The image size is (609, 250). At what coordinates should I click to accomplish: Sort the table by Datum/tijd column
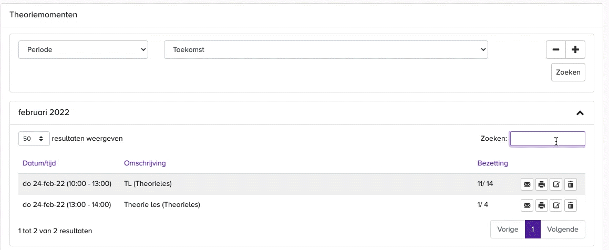pyautogui.click(x=39, y=163)
